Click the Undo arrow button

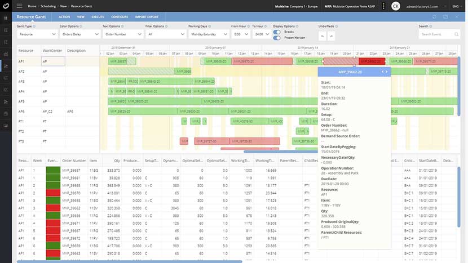pyautogui.click(x=323, y=36)
